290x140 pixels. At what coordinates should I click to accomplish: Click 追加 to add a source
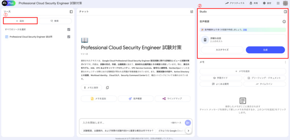point(20,21)
